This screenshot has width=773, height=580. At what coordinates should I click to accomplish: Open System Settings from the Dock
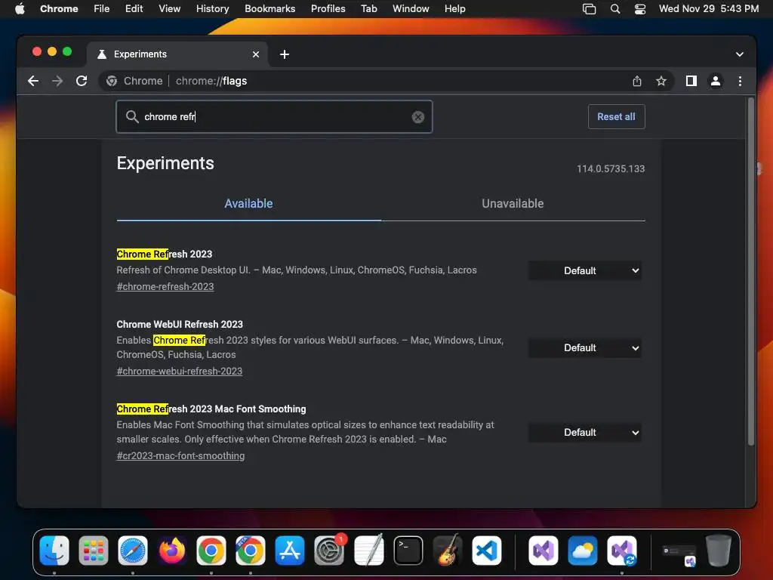point(329,551)
